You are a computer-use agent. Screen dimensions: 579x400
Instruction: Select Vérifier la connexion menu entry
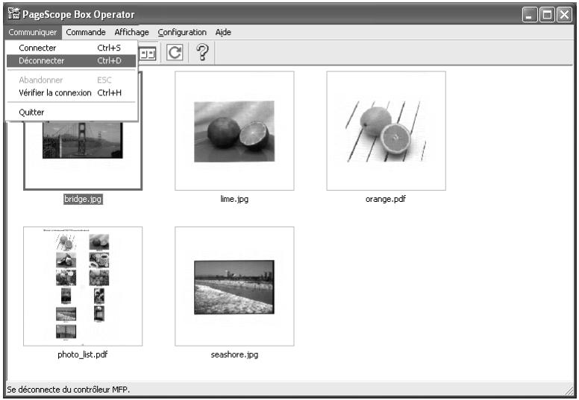click(71, 93)
